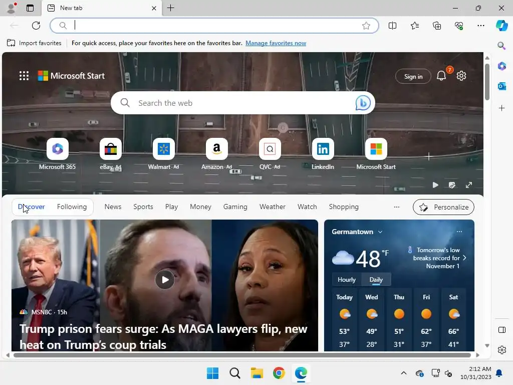513x385 pixels.
Task: Open Trump prison fears surge headline
Action: [x=163, y=336]
